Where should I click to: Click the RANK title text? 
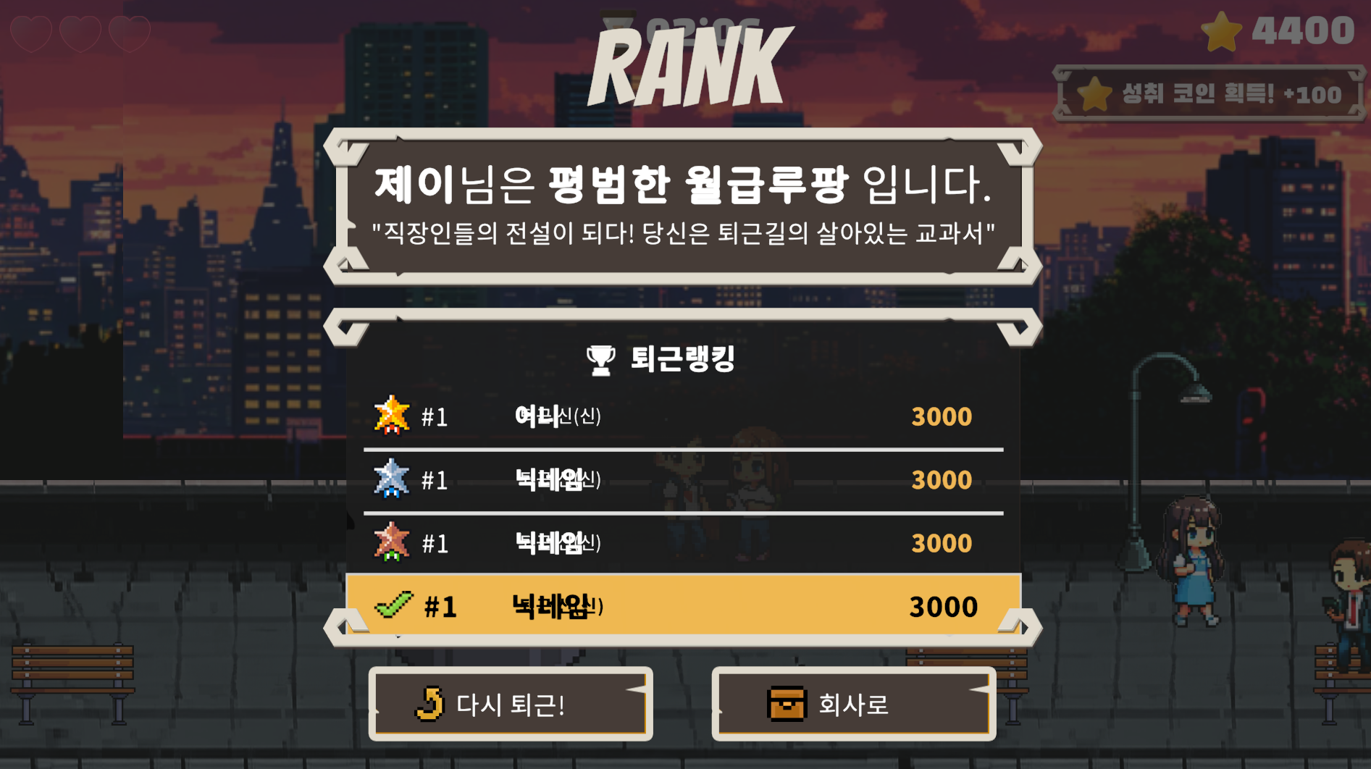coord(689,67)
